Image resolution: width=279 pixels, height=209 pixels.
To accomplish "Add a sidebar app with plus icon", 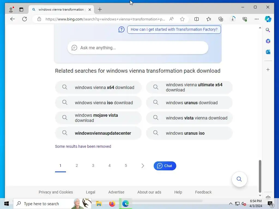I will 268,69.
